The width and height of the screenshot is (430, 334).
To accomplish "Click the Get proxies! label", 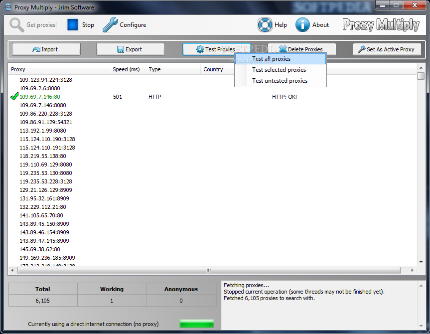I will 42,25.
